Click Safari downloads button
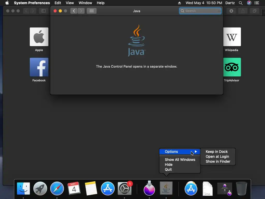265x199 pixels. coord(231,11)
